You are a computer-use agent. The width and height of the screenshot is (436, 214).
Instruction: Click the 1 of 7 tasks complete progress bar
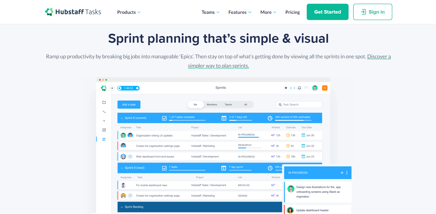187,120
